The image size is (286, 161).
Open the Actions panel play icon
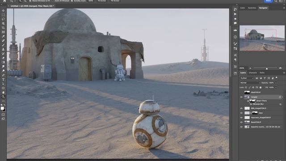[x=236, y=14]
